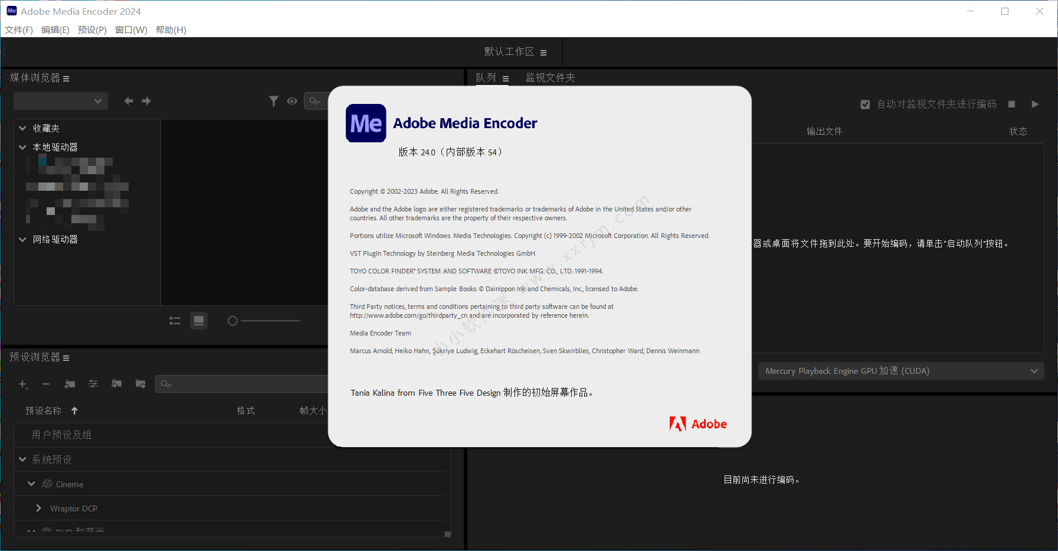Switch to the 监视文件夹 tab
The width and height of the screenshot is (1058, 551).
coord(550,78)
